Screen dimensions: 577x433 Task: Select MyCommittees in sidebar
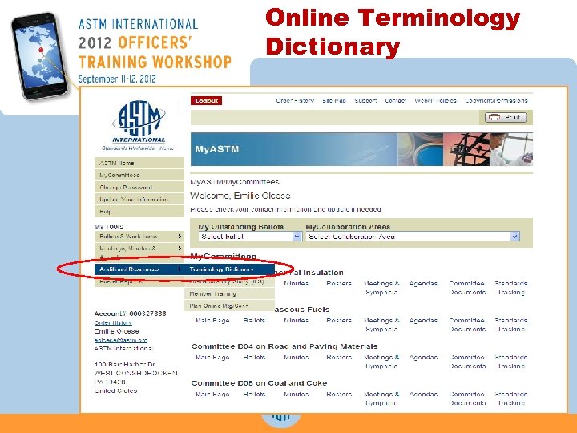click(139, 176)
